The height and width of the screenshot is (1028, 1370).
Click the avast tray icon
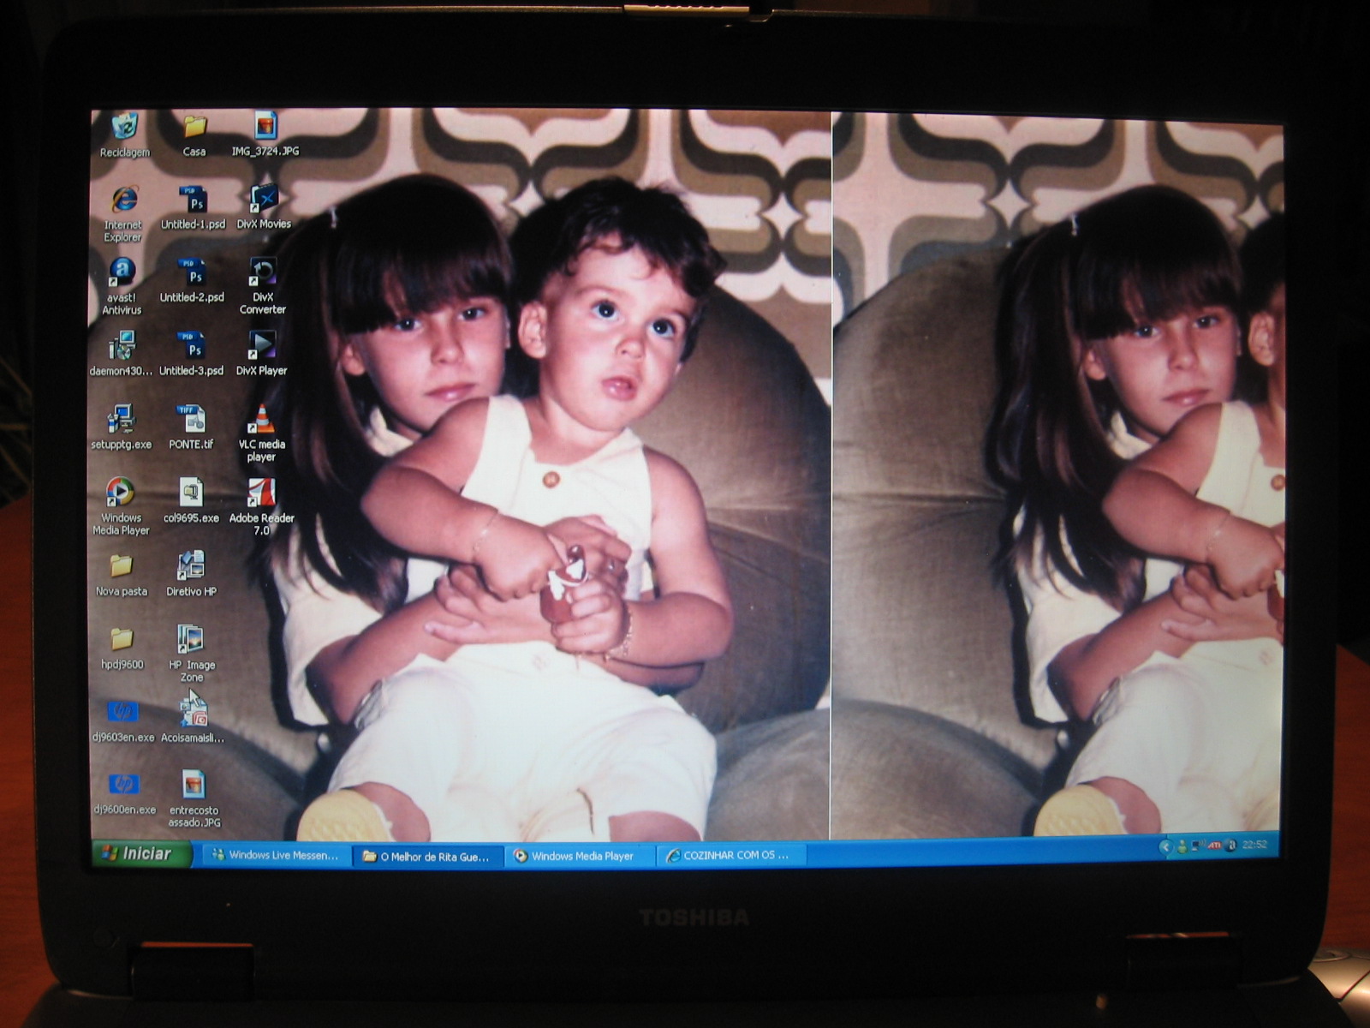(1230, 846)
